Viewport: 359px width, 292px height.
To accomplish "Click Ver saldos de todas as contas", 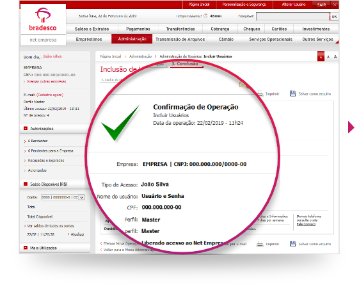I will 51,226.
